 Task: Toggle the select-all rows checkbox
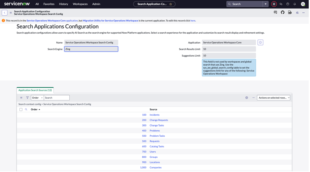(x=21, y=110)
